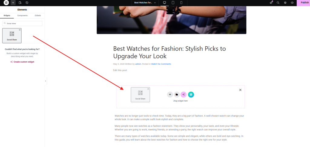The height and width of the screenshot is (147, 310).
Task: Preview changes with the eye icon
Action: [292, 3]
